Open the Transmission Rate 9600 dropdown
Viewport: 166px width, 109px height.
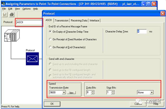coord(64,92)
